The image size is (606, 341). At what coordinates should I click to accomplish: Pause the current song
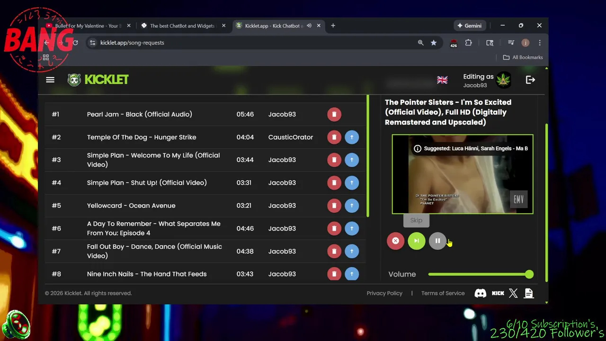pyautogui.click(x=437, y=241)
